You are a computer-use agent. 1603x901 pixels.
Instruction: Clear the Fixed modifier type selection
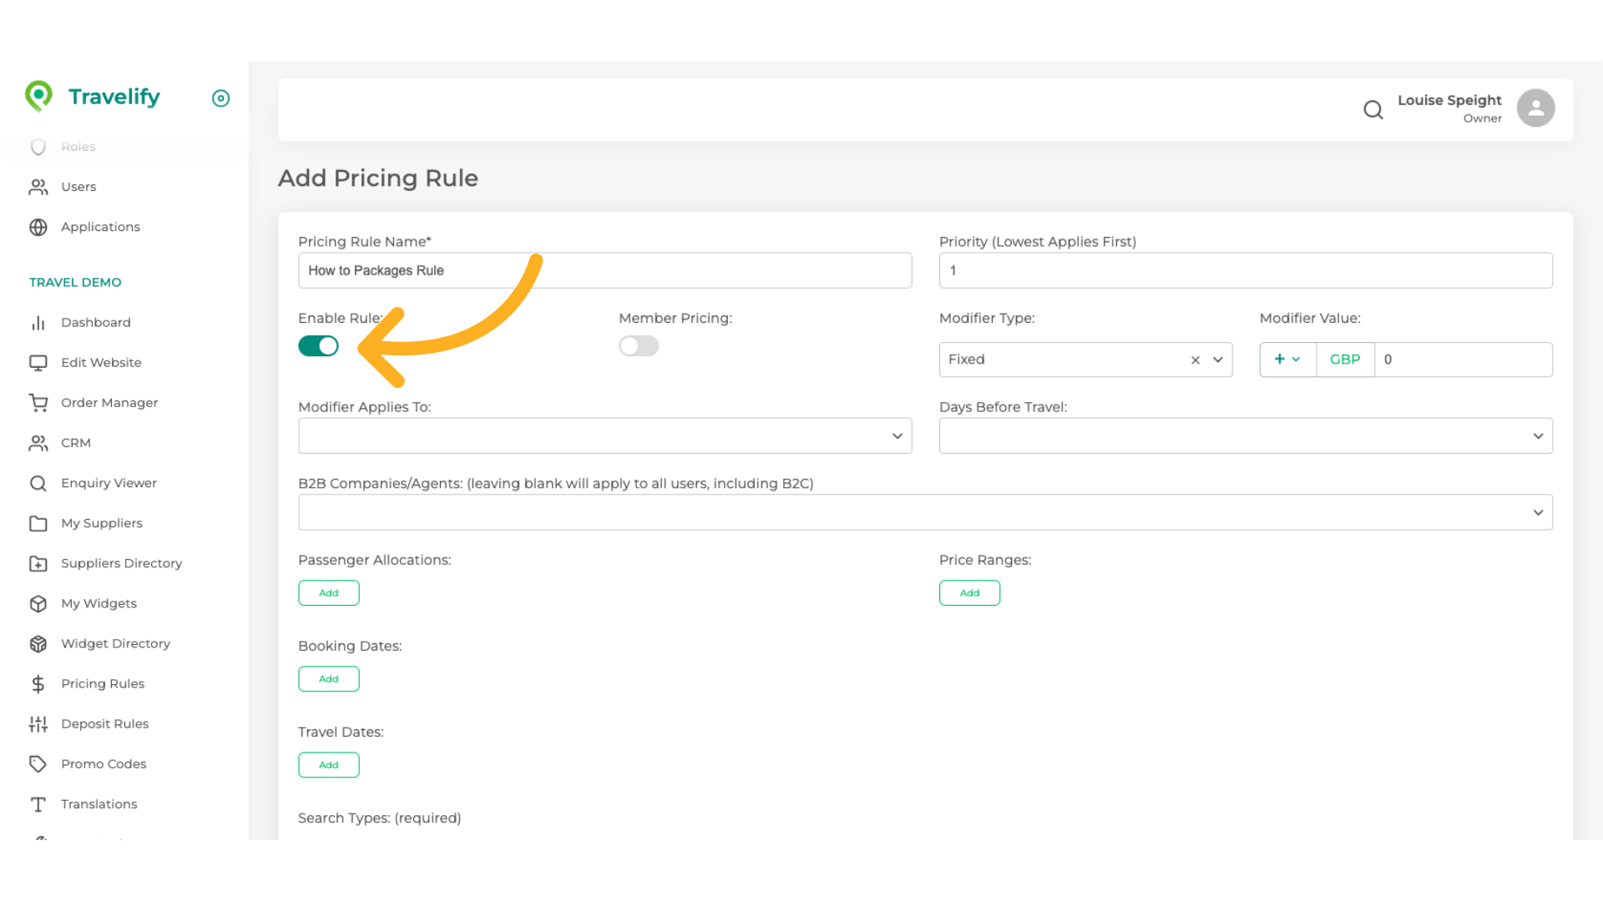(x=1195, y=360)
